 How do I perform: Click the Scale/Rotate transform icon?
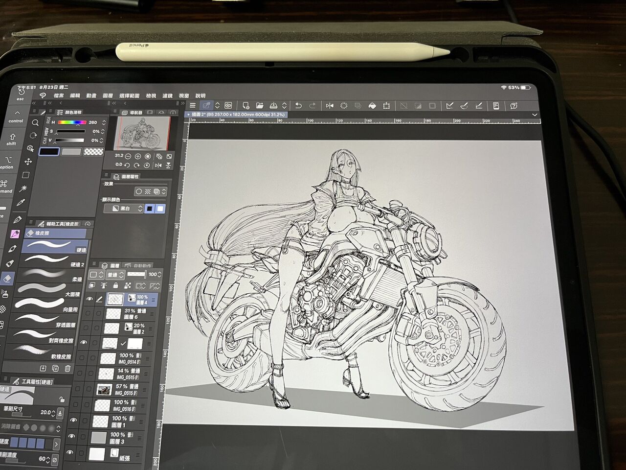(x=386, y=105)
